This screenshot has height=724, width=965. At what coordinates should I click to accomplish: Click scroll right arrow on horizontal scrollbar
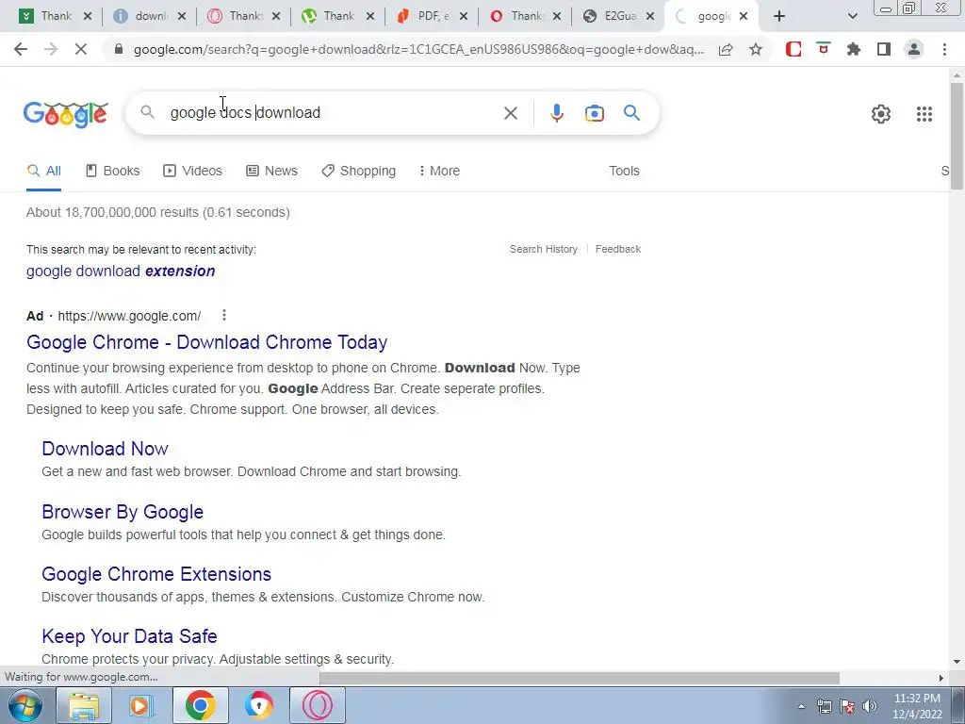(941, 678)
